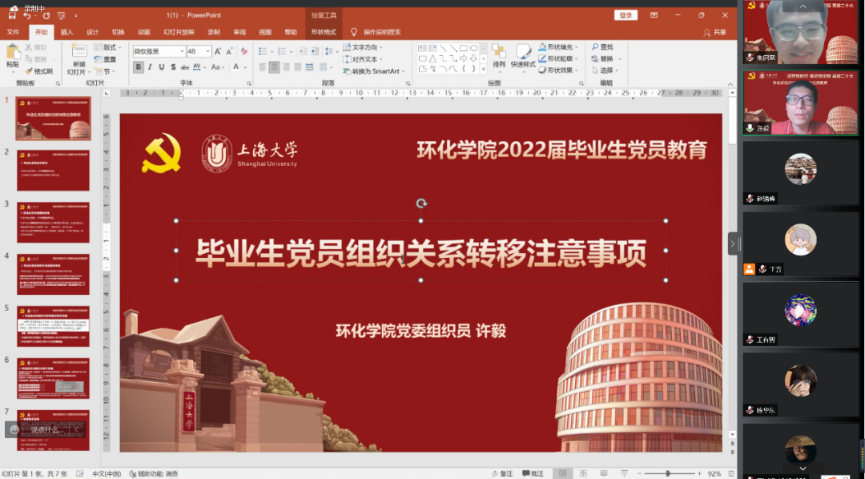Click the Paste (粘贴) clipboard icon
The image size is (865, 479).
click(12, 54)
